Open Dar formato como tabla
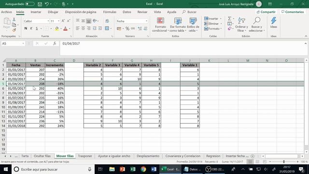Image resolution: width=309 pixels, height=174 pixels. pyautogui.click(x=178, y=25)
